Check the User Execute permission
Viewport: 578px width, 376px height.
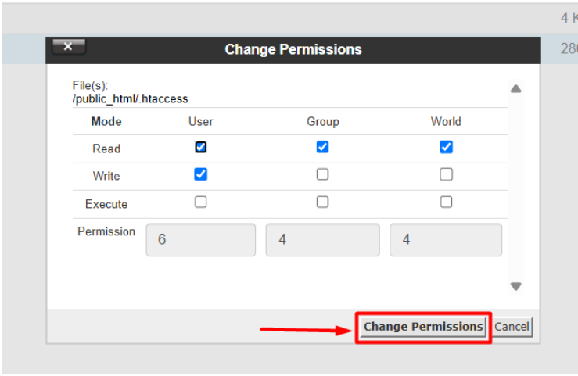click(x=201, y=202)
